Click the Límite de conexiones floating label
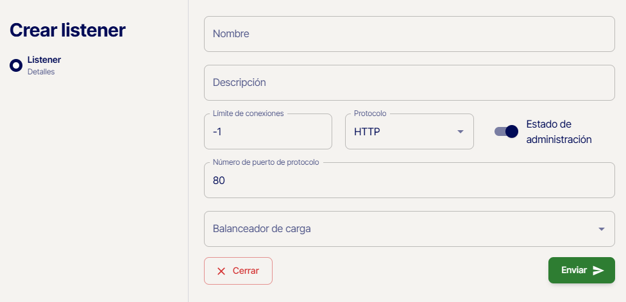Screen dimensions: 626x302 point(248,113)
